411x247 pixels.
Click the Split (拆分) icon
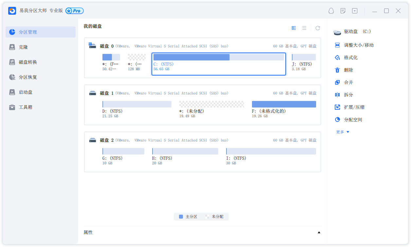coord(337,95)
